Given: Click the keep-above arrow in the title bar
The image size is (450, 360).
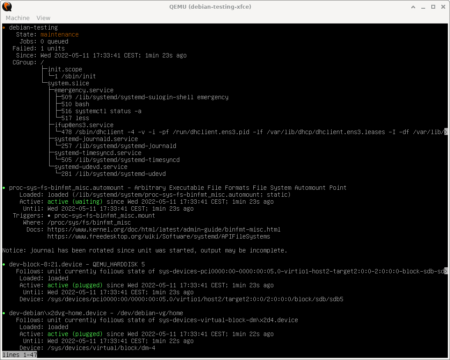Looking at the screenshot, I should 413,7.
